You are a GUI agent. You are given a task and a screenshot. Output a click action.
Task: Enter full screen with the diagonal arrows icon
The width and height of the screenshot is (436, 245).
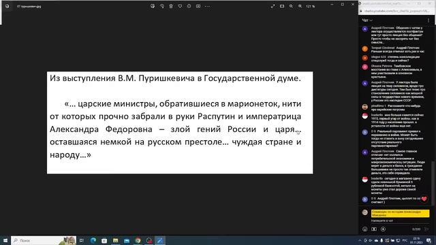click(272, 6)
